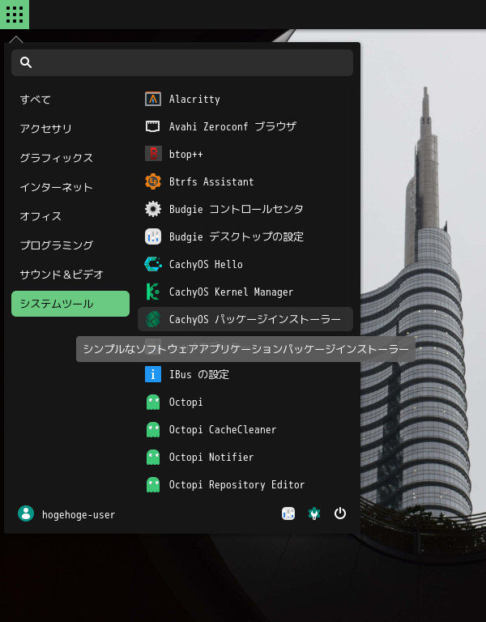Viewport: 486px width, 622px height.
Task: Toggle the application menu grid button in the panel
Action: (x=15, y=15)
